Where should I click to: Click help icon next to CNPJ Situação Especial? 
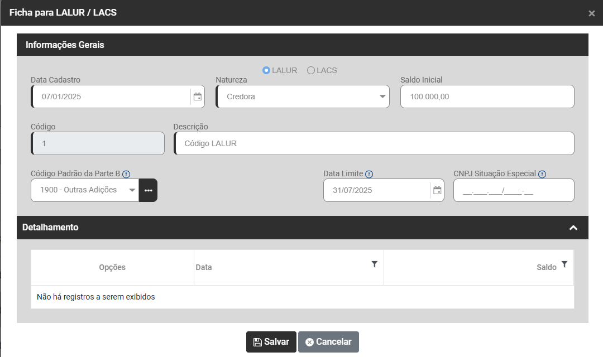coord(542,174)
